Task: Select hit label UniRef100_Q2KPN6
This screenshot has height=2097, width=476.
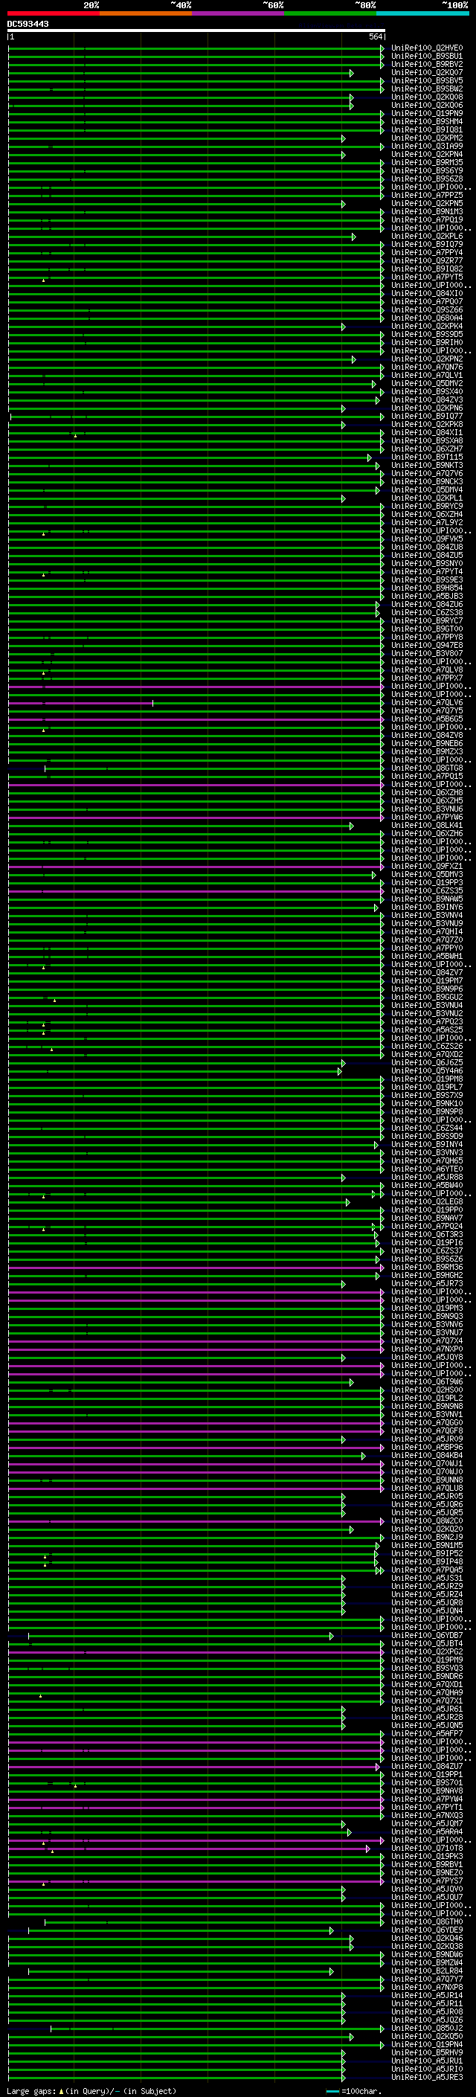Action: tap(427, 408)
